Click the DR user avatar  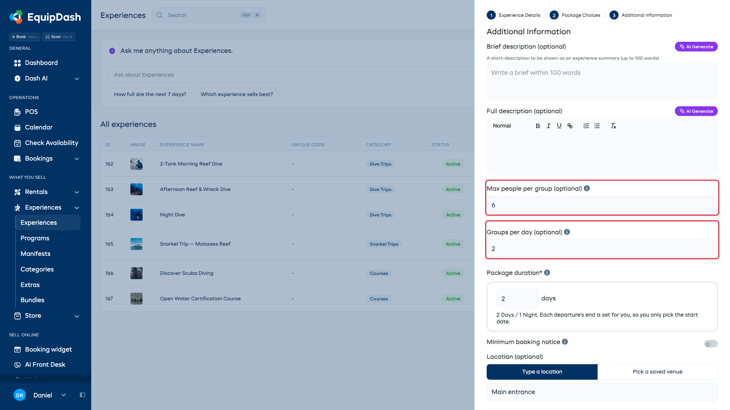[x=20, y=395]
